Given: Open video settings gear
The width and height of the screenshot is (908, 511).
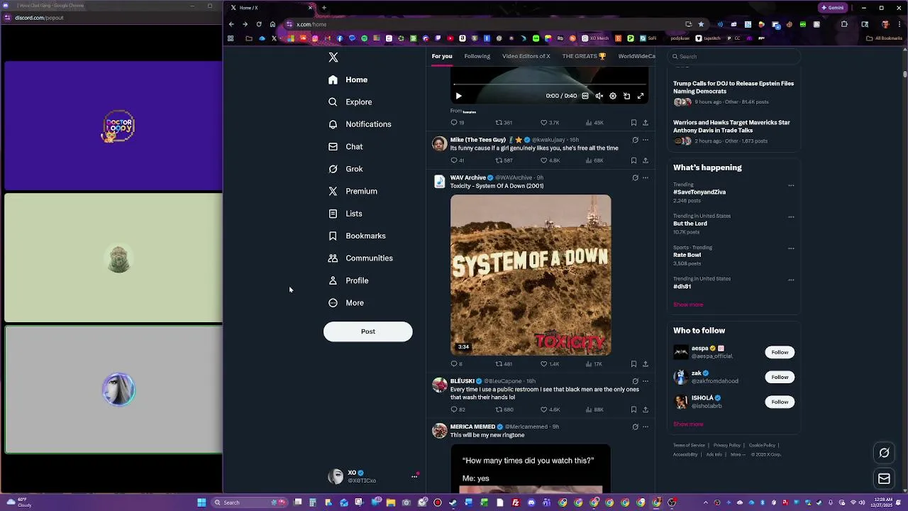Looking at the screenshot, I should [613, 96].
